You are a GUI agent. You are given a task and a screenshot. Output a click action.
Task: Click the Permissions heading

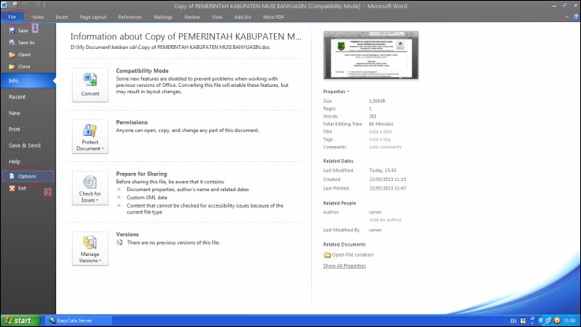(x=132, y=122)
